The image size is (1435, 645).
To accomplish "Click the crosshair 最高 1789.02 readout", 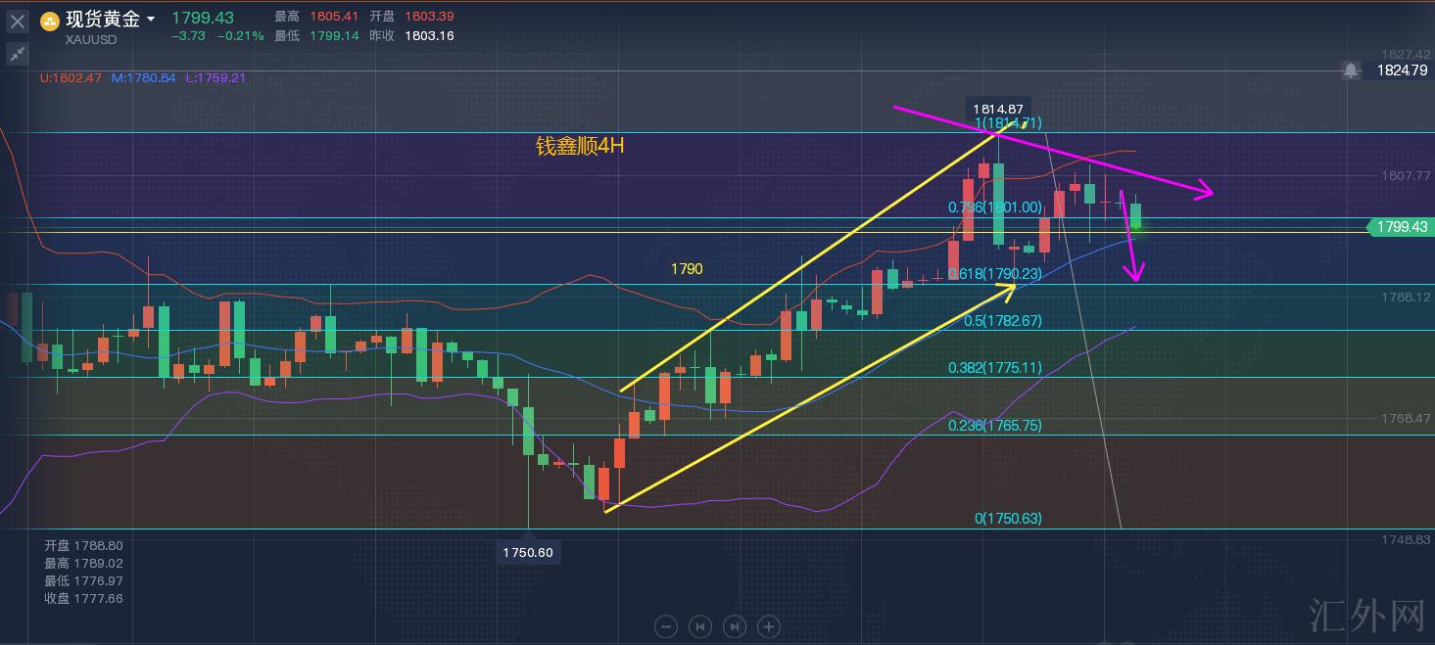I will point(83,563).
